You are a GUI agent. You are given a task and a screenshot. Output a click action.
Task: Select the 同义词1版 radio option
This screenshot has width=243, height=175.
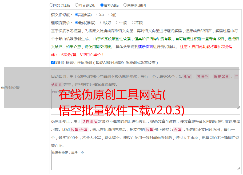tap(51, 5)
